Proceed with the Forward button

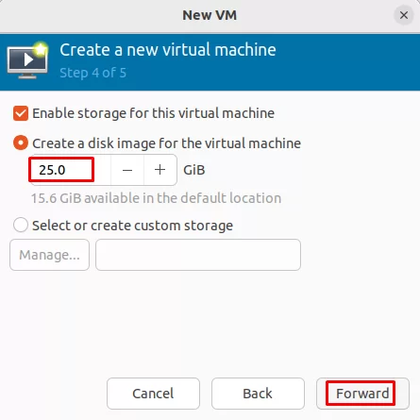(x=362, y=394)
